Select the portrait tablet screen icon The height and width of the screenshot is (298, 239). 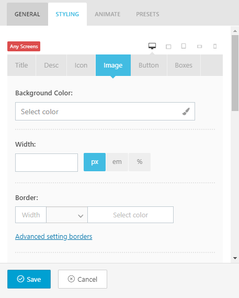point(184,46)
